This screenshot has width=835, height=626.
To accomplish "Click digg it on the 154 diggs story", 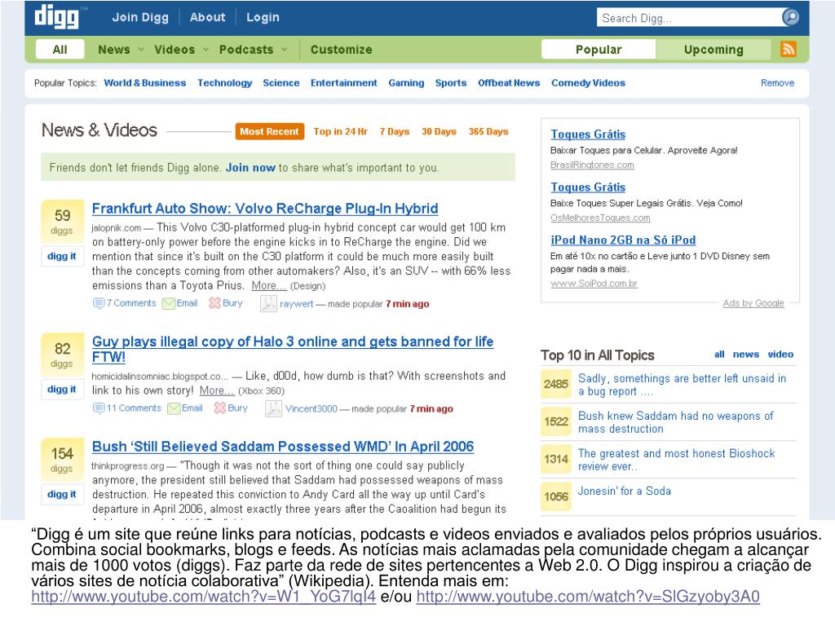I will coord(62,494).
